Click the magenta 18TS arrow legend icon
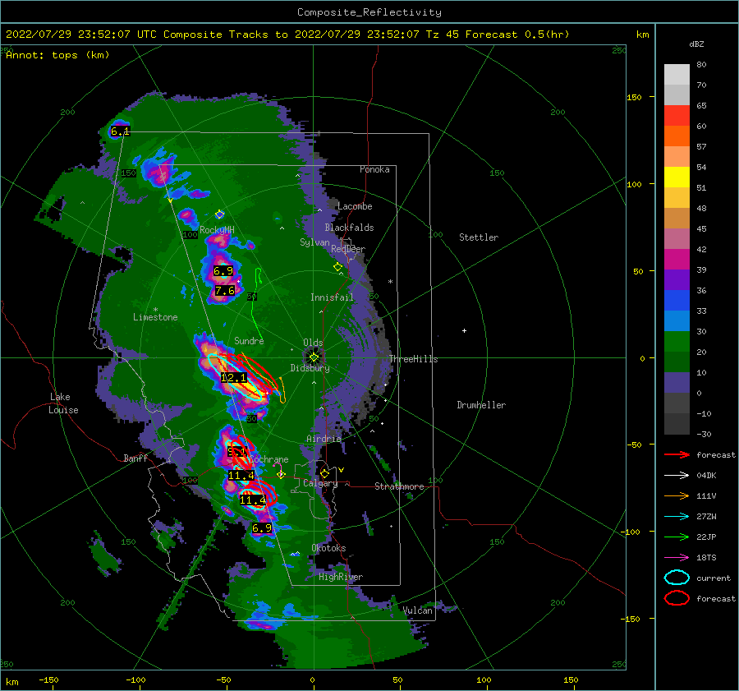Viewport: 739px width, 691px height. click(x=677, y=558)
